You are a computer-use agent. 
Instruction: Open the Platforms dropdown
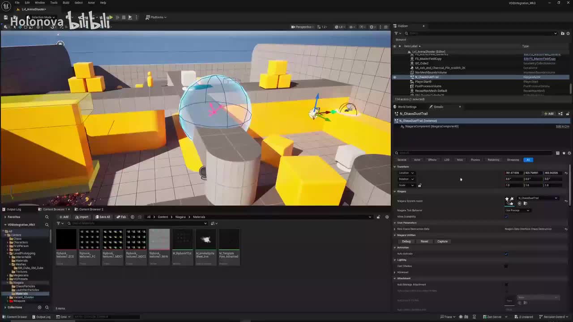coord(156,17)
